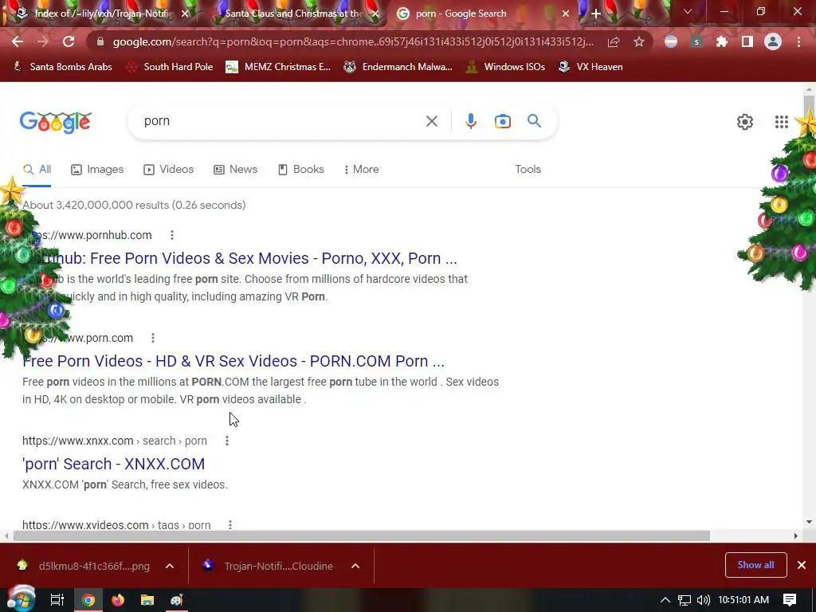This screenshot has height=612, width=816.
Task: Open more options for xnxx.com result
Action: coord(227,441)
